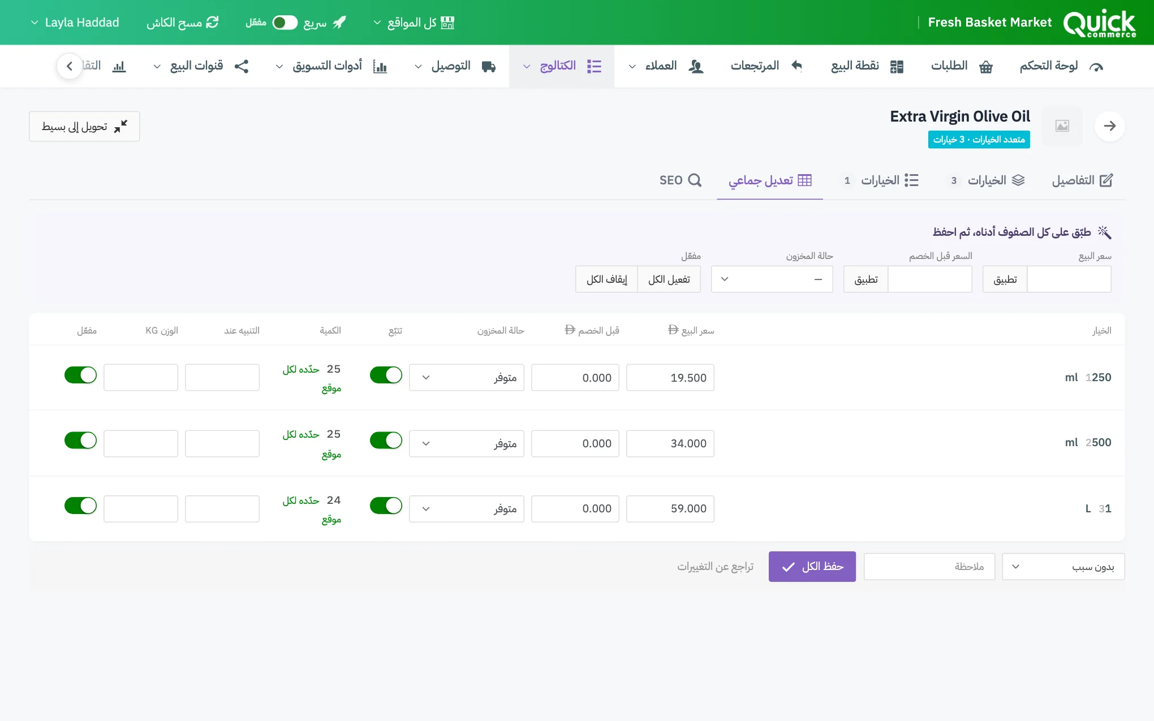Image resolution: width=1154 pixels, height=721 pixels.
Task: Click marketing tools chart icon أدوات التسويق
Action: pos(380,67)
